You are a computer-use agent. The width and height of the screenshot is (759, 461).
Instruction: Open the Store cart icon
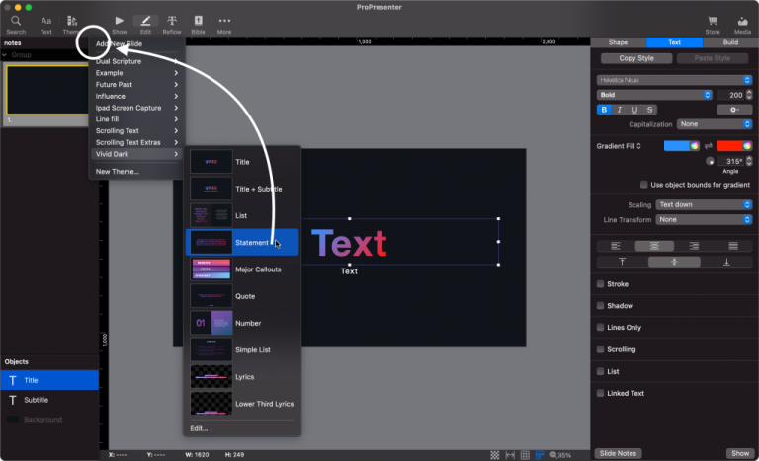[x=712, y=24]
